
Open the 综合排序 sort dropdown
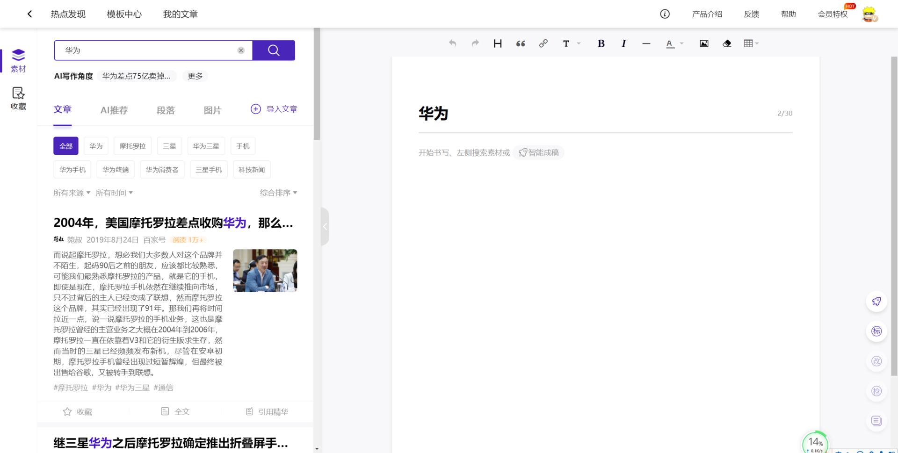click(279, 193)
